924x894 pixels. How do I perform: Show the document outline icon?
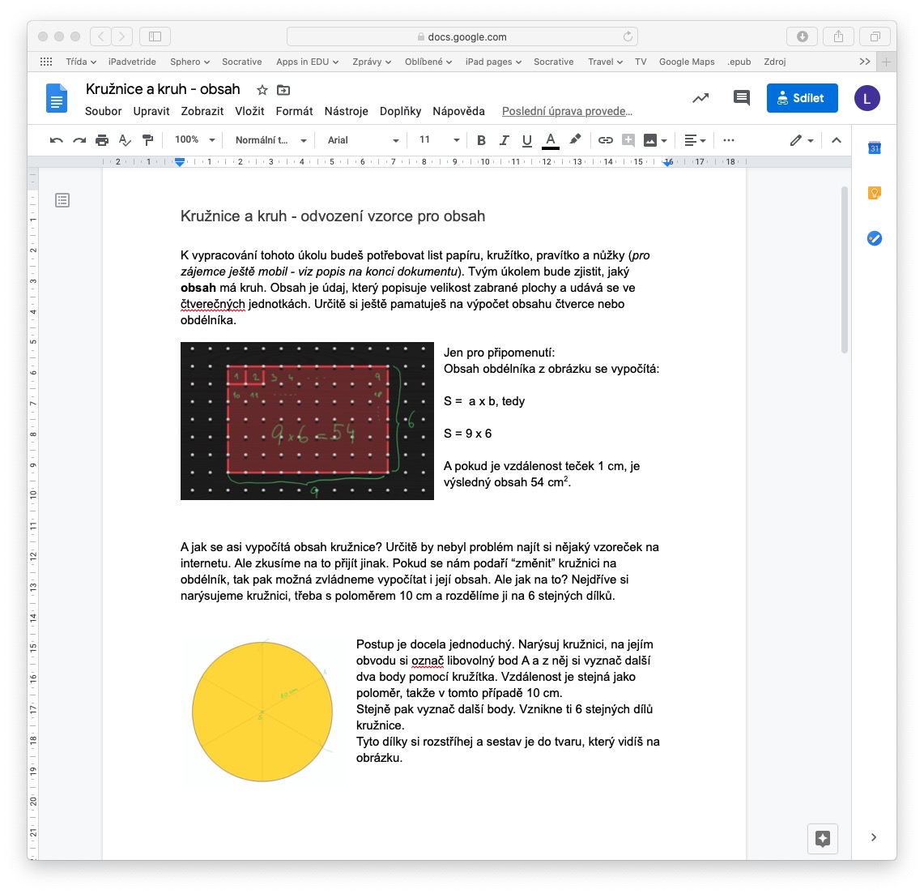(62, 200)
